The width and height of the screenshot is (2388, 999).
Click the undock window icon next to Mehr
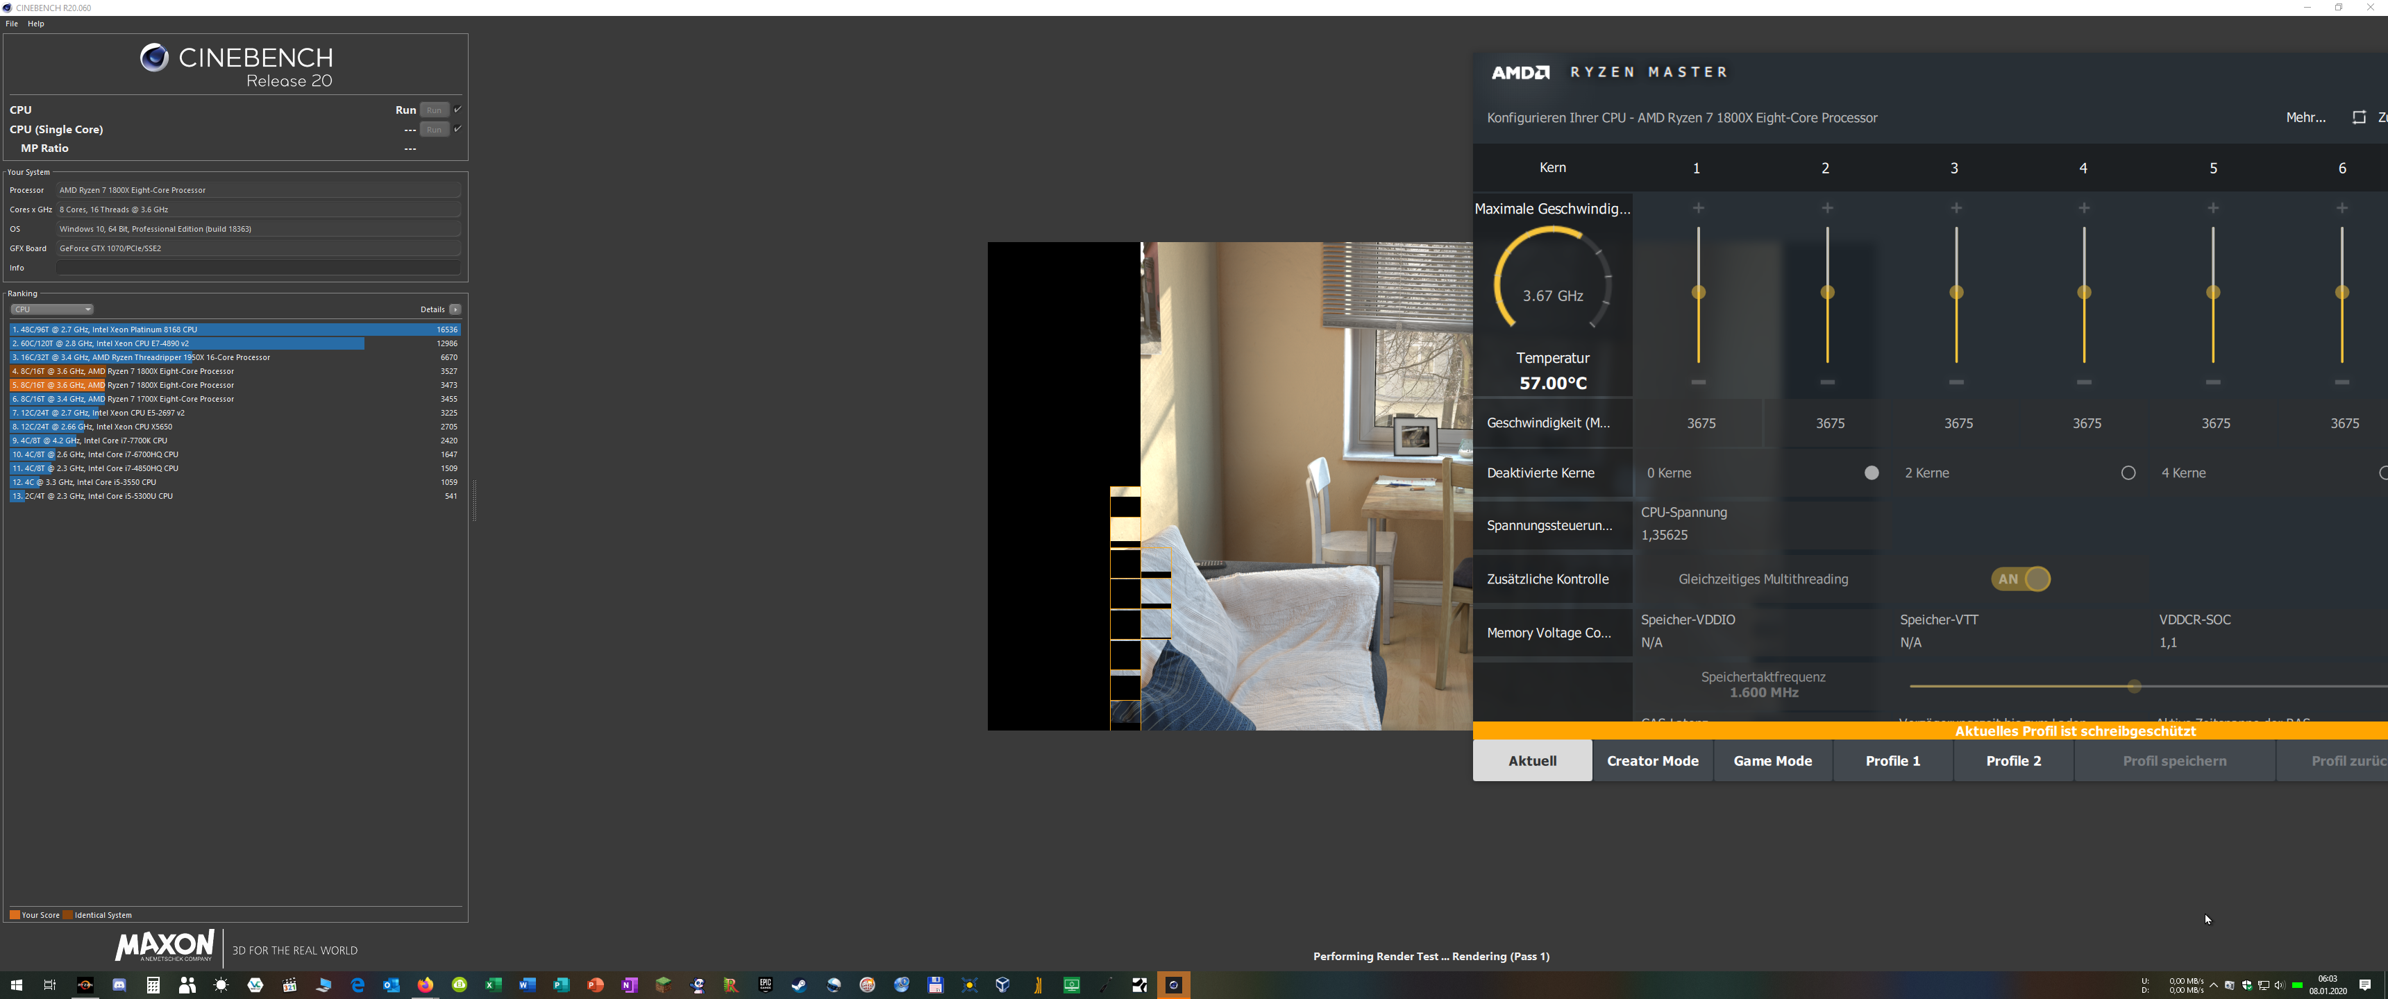(2358, 118)
